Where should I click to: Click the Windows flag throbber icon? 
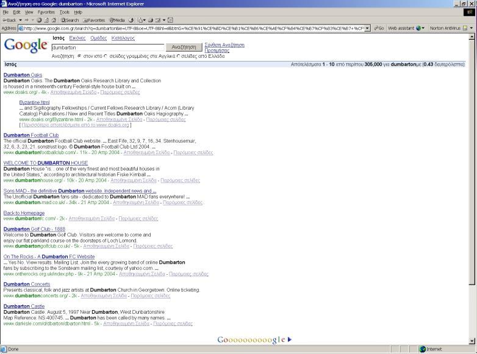(x=470, y=12)
